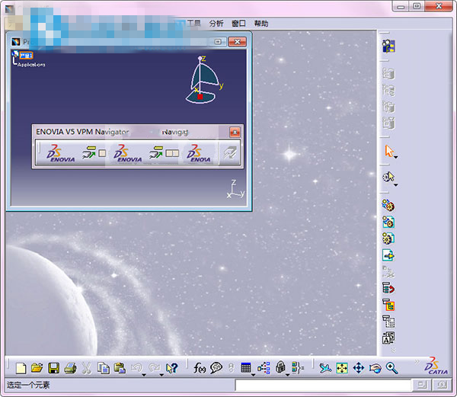457x397 pixels.
Task: Click Fit All In view icon
Action: point(342,368)
